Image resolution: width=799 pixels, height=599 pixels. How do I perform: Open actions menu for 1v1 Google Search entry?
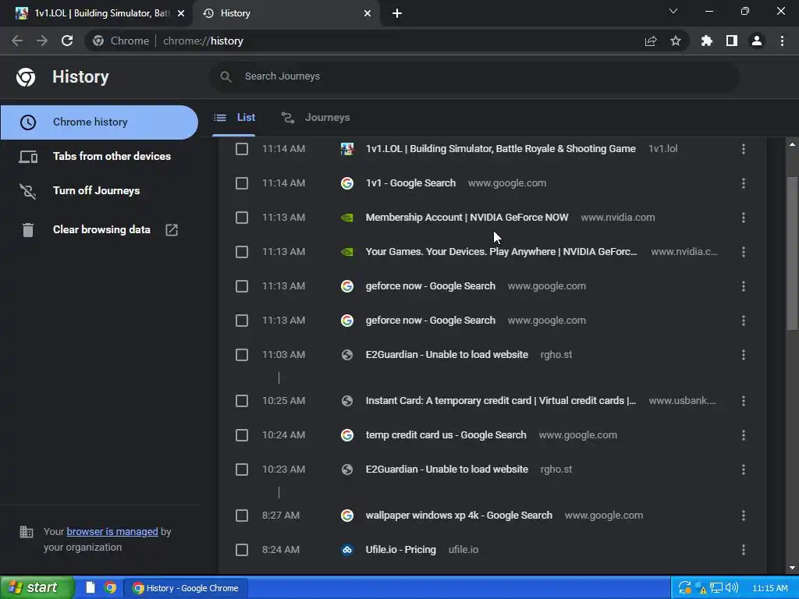pos(744,183)
